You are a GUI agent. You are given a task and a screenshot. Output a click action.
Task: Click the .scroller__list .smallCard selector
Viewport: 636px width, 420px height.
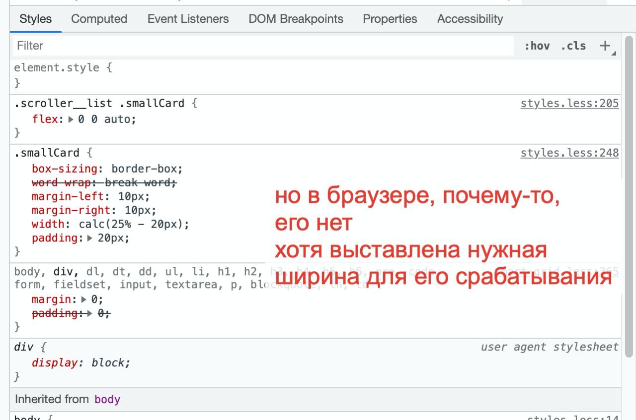tap(99, 104)
